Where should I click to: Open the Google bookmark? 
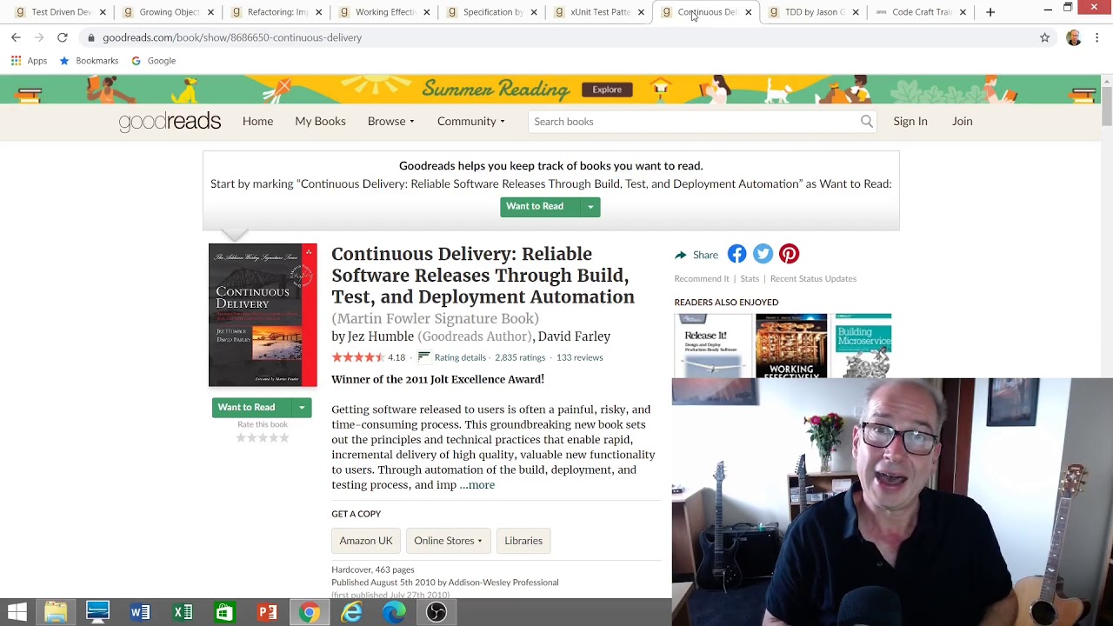(x=153, y=61)
